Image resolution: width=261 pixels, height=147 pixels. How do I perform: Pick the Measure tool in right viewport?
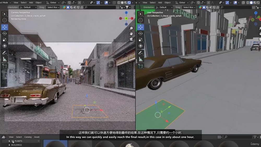(140, 59)
